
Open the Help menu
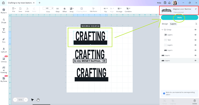(159, 3)
